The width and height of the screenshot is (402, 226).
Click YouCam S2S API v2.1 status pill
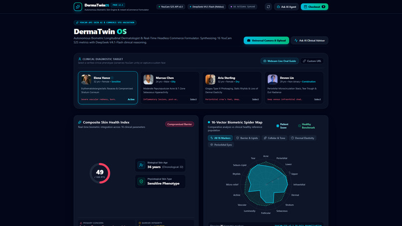point(171,6)
